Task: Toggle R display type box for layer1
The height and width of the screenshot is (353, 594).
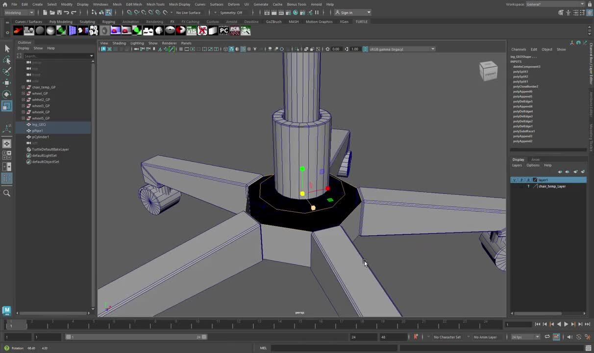Action: click(528, 180)
